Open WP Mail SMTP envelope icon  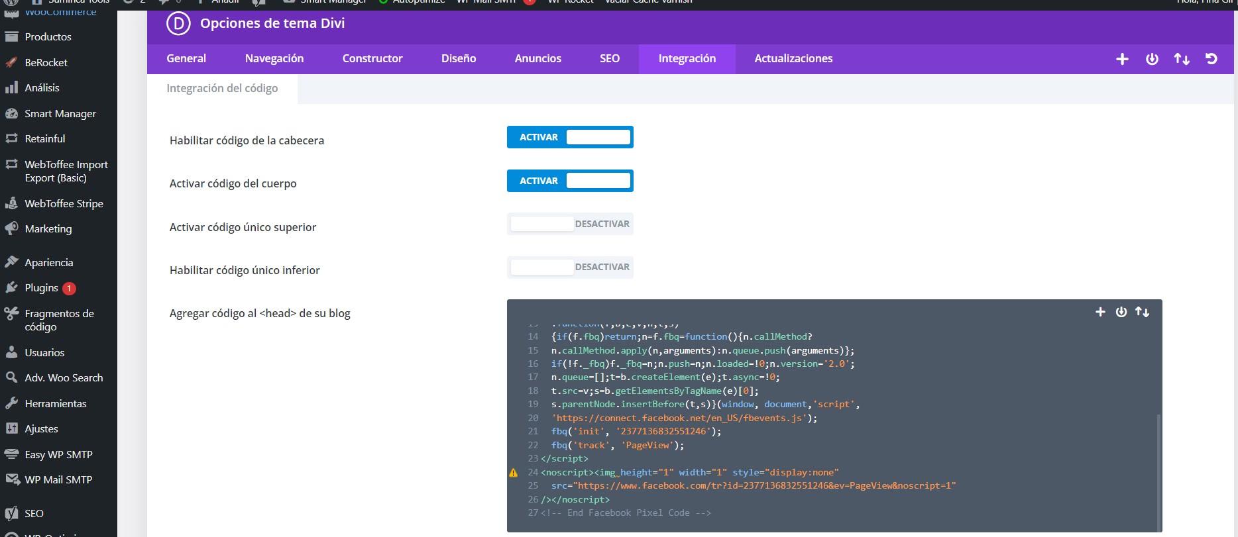click(11, 479)
